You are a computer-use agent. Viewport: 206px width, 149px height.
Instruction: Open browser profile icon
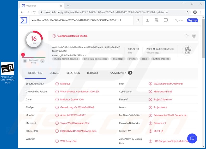[x=195, y=12]
